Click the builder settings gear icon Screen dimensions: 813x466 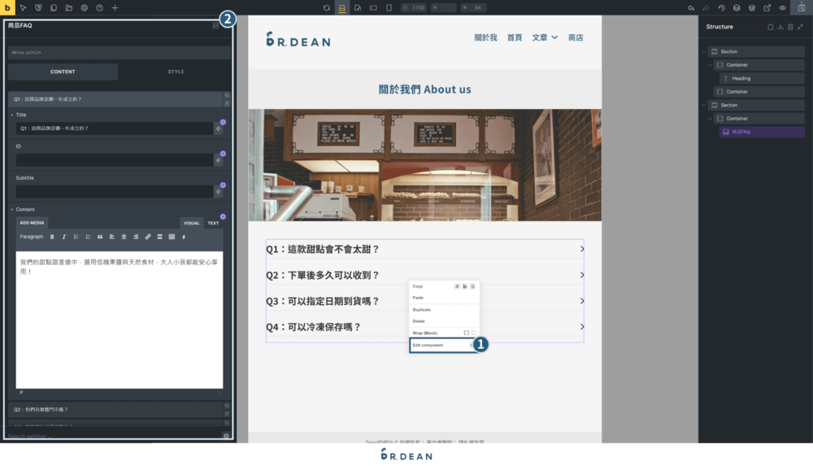click(84, 7)
